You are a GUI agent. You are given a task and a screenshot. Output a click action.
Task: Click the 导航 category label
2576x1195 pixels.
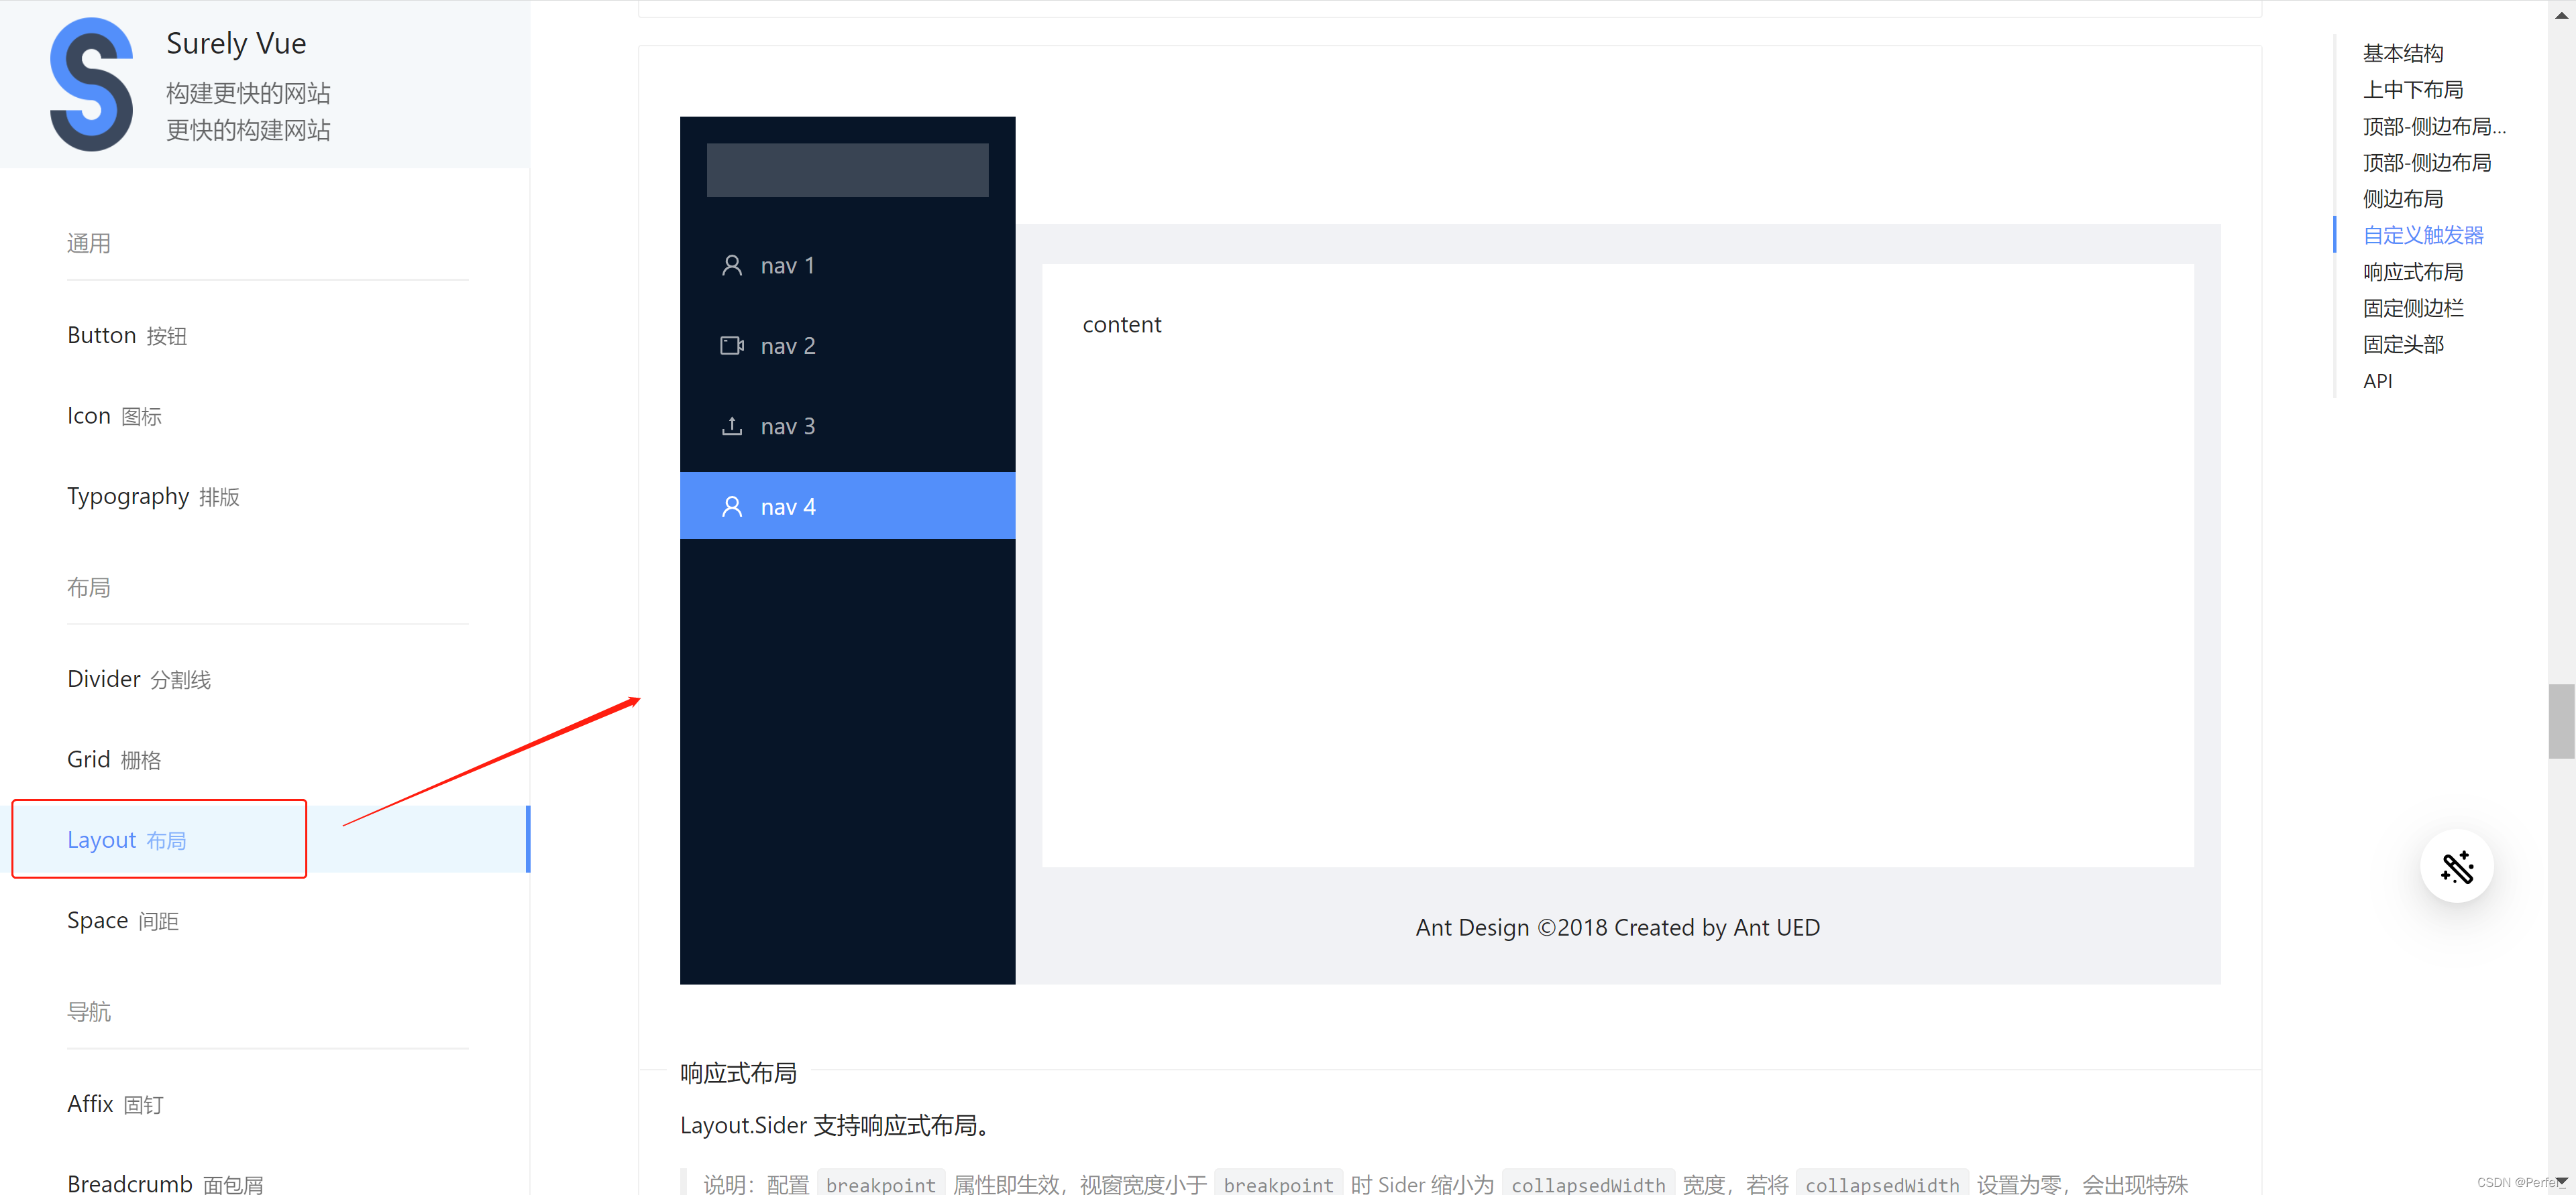click(x=89, y=1011)
